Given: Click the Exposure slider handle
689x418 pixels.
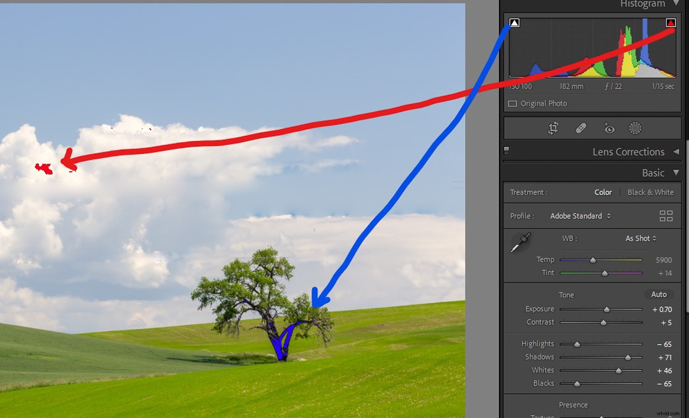Looking at the screenshot, I should pos(607,309).
